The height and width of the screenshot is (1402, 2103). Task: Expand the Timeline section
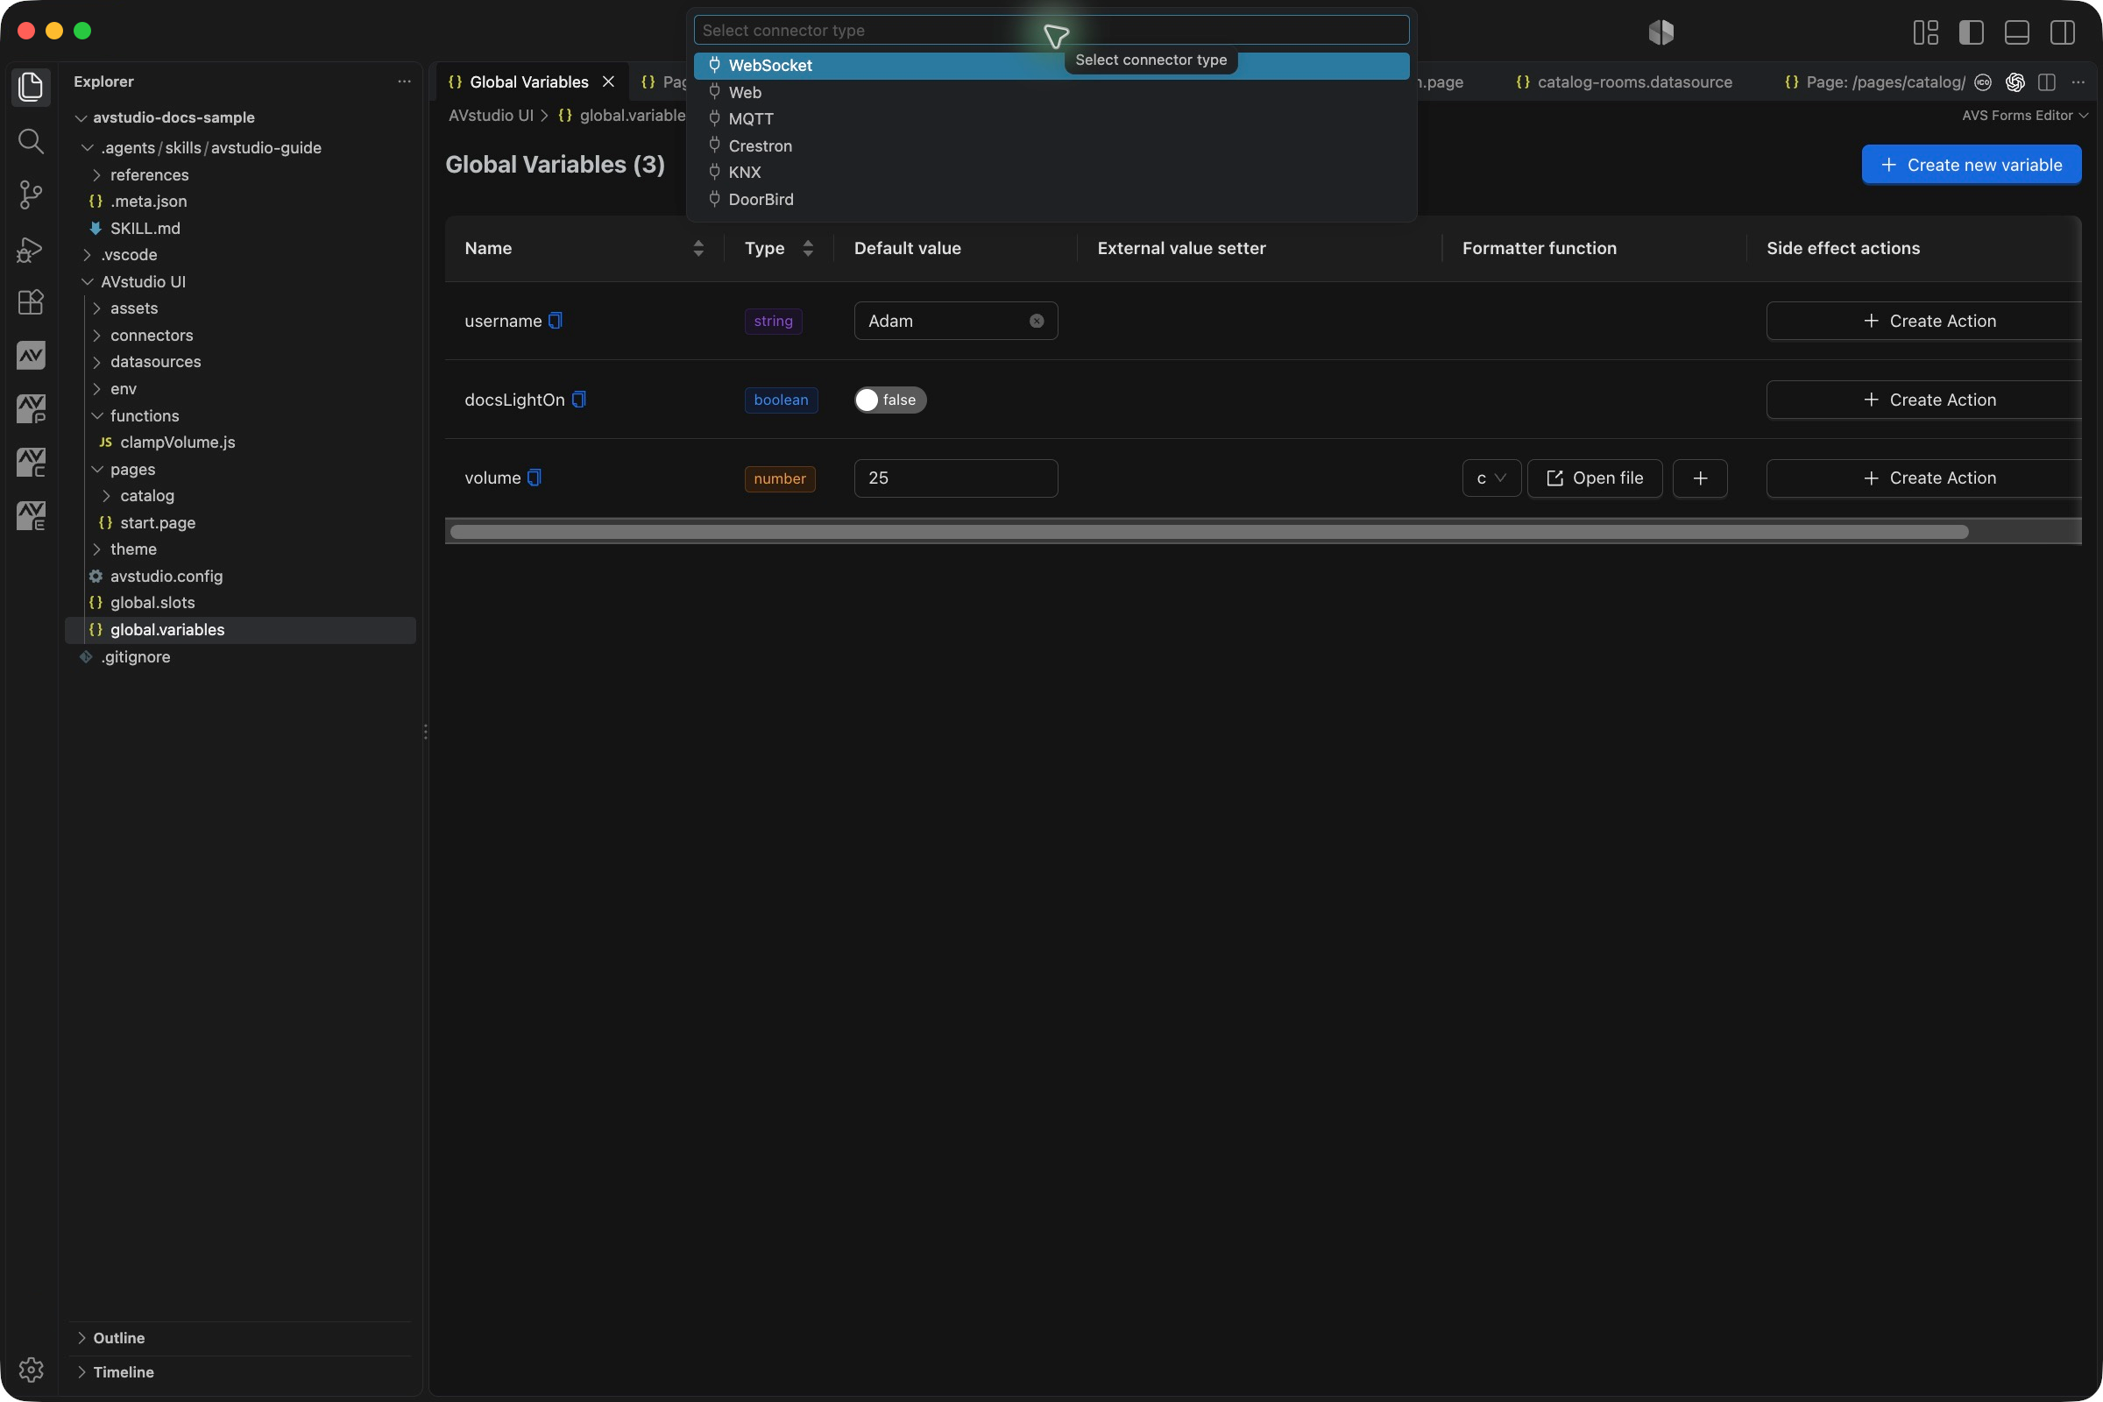[x=124, y=1371]
